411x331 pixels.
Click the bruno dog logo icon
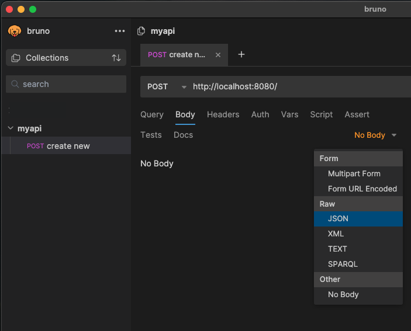pyautogui.click(x=15, y=31)
